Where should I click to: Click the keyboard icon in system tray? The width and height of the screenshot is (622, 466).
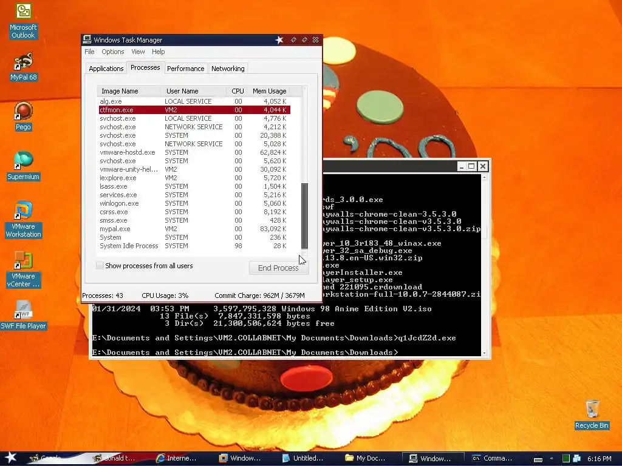click(x=538, y=459)
